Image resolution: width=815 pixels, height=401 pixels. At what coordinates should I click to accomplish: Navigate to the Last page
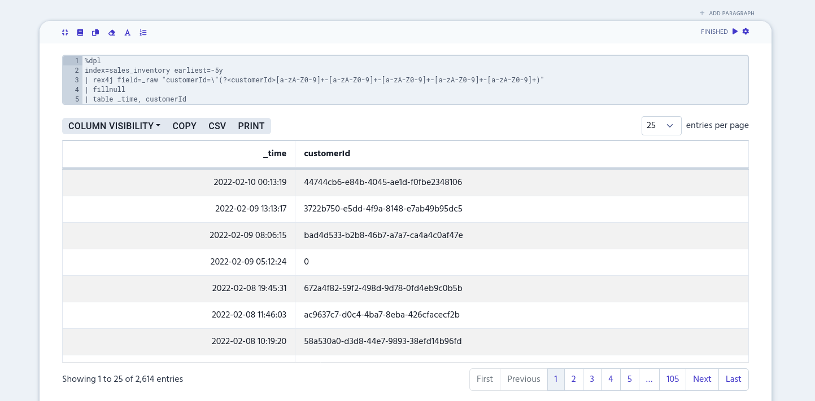pyautogui.click(x=733, y=379)
